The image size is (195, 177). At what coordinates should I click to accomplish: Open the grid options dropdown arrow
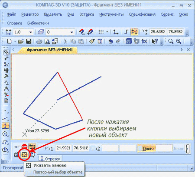tap(107, 32)
